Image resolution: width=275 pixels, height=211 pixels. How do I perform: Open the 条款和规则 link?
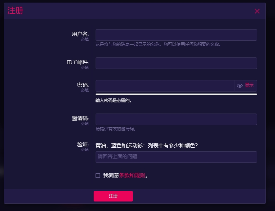point(132,176)
